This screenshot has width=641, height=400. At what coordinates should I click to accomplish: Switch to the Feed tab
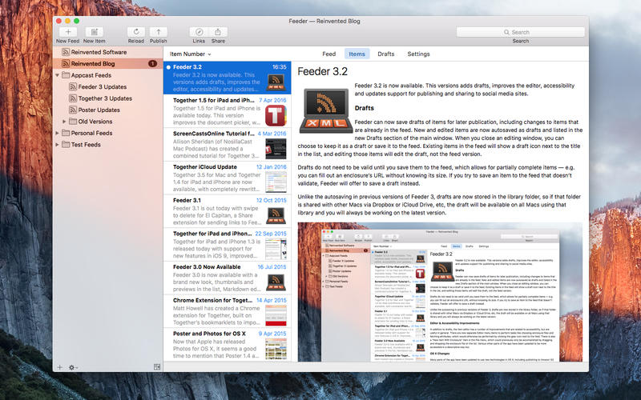[329, 54]
